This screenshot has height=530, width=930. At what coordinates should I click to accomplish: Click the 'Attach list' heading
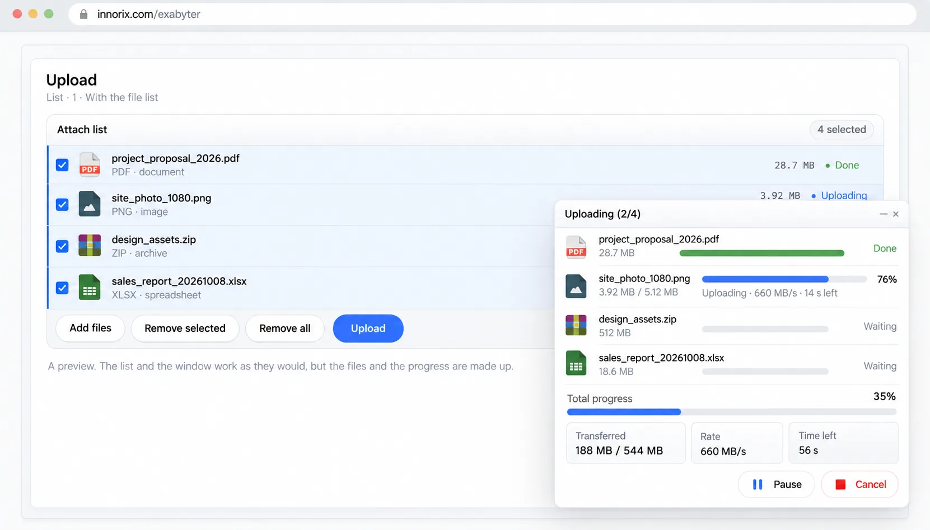pos(82,129)
